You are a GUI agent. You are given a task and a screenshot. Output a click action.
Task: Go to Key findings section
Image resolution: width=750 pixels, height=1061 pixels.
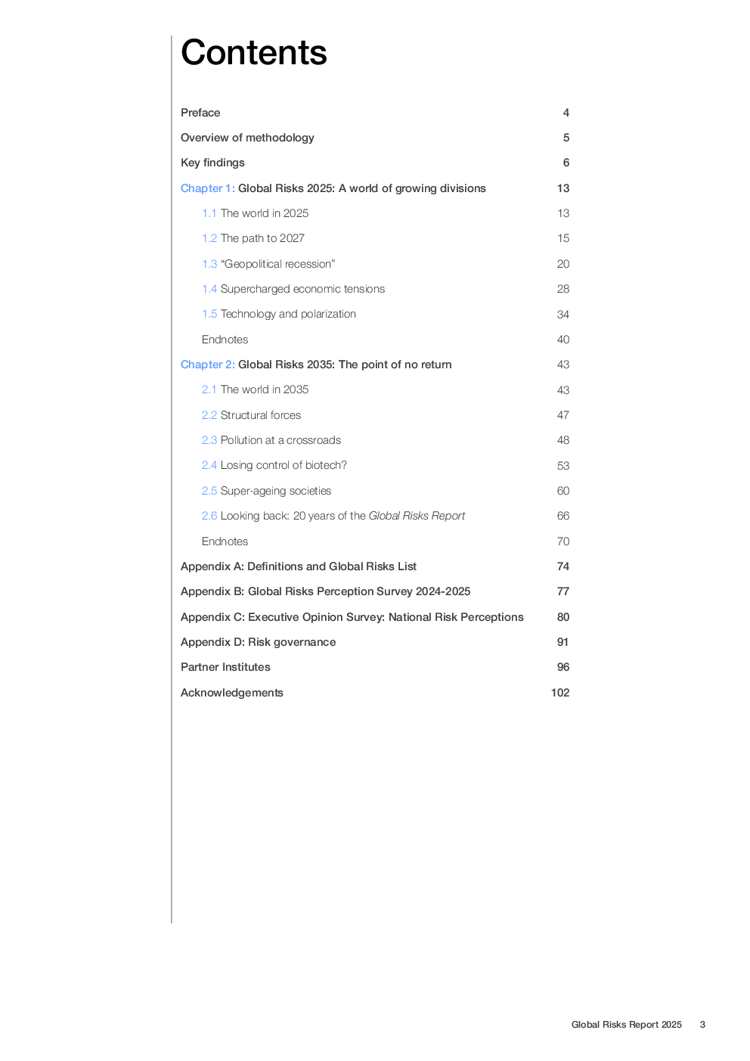tap(212, 163)
